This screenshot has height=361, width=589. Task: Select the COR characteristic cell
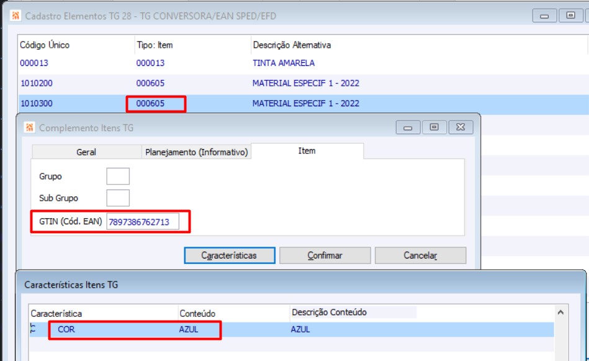66,329
